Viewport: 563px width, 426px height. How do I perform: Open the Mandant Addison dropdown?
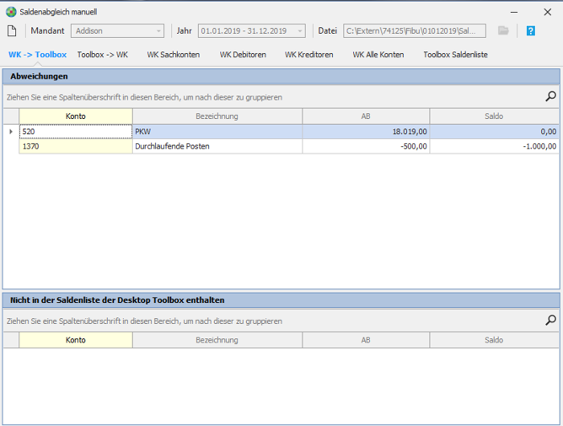(117, 31)
